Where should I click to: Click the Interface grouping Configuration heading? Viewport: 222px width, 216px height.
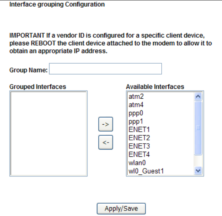pyautogui.click(x=57, y=4)
